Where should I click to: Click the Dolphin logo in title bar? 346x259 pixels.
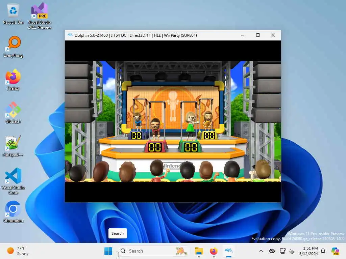(70, 35)
